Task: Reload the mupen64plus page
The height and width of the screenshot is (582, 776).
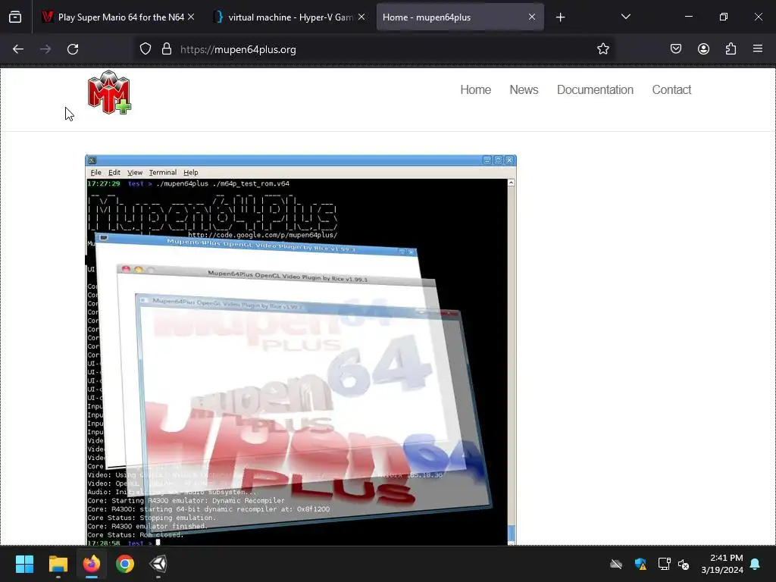Action: pos(73,49)
